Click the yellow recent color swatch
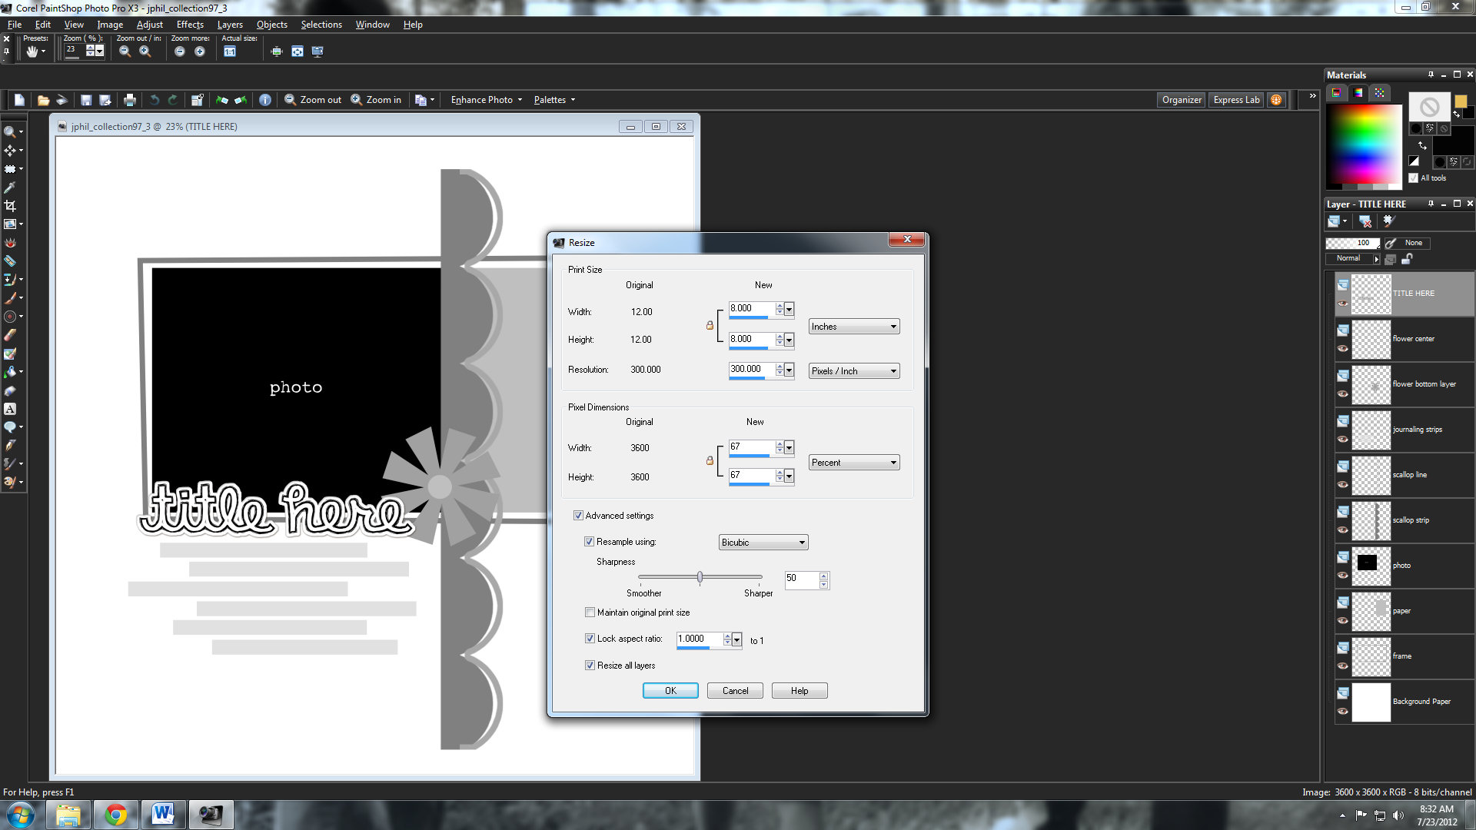1476x830 pixels. 1461,101
